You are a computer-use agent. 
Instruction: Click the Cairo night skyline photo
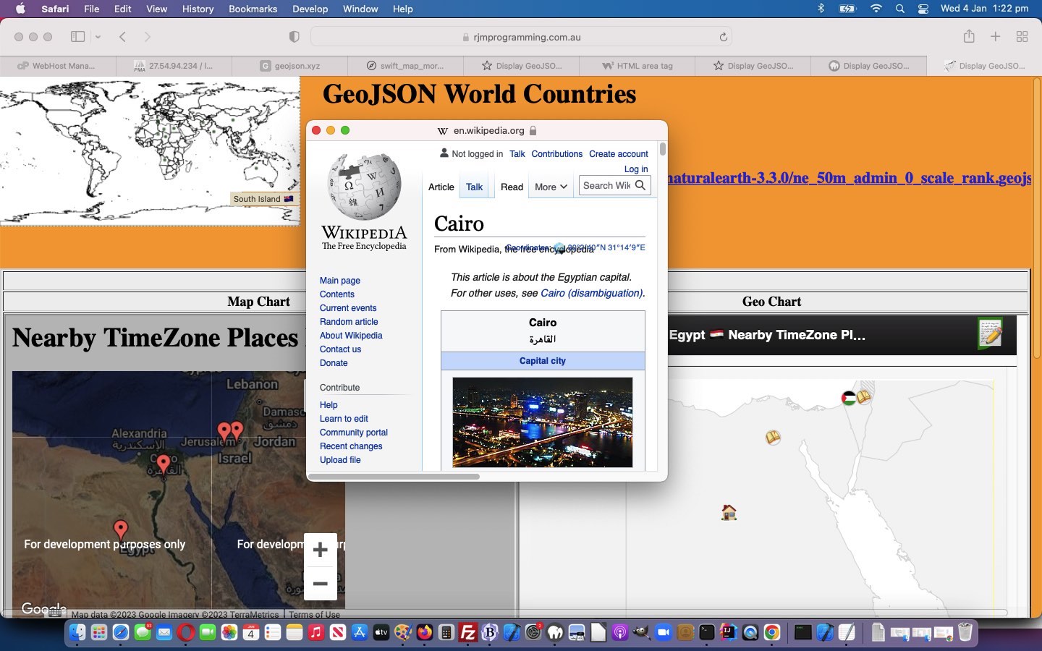point(543,422)
